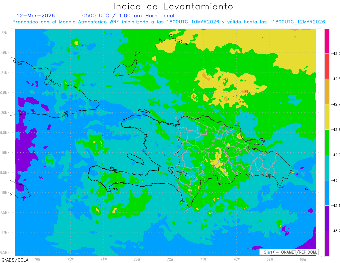This screenshot has height=263, width=340.
Task: Click the longitude label "75W"
Action: pyautogui.click(x=70, y=259)
